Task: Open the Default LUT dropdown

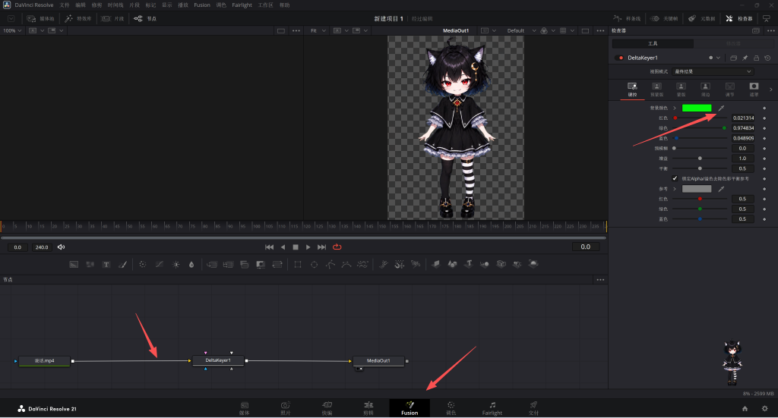Action: [x=520, y=30]
